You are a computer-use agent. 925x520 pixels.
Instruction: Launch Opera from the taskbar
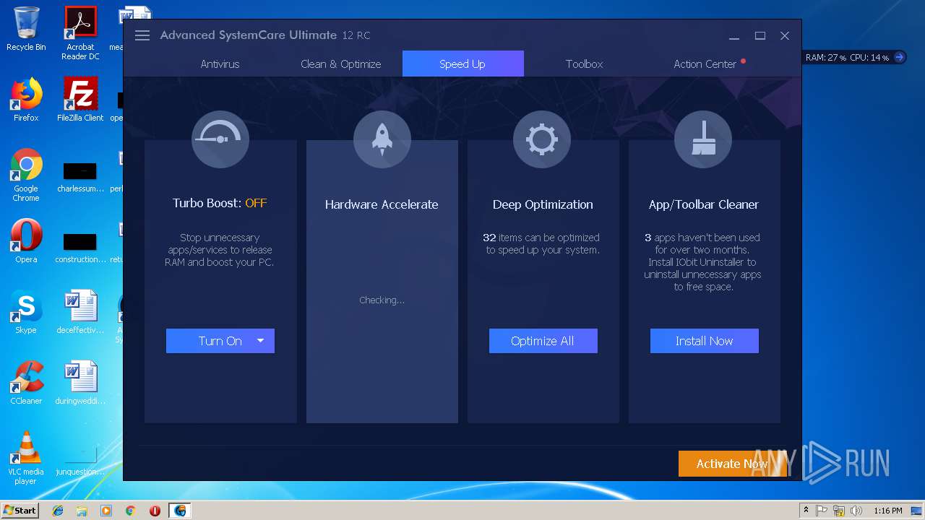155,511
